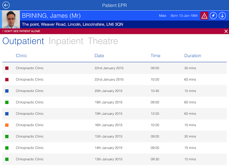Open James Brining's patient photo
The image size is (229, 167).
point(11,19)
